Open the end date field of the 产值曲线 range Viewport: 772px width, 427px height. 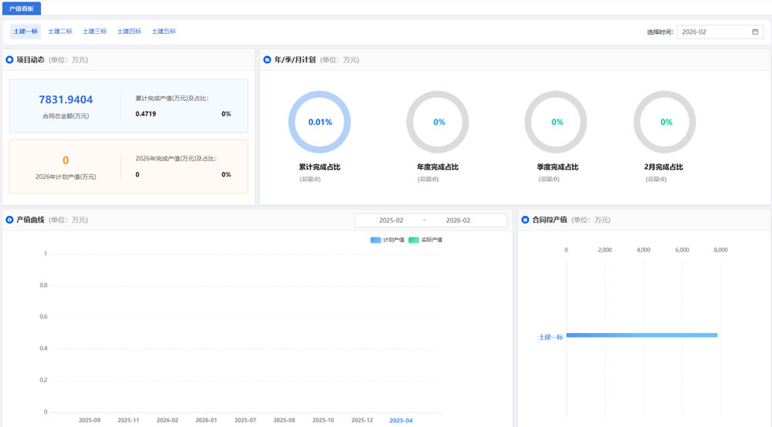click(x=458, y=220)
